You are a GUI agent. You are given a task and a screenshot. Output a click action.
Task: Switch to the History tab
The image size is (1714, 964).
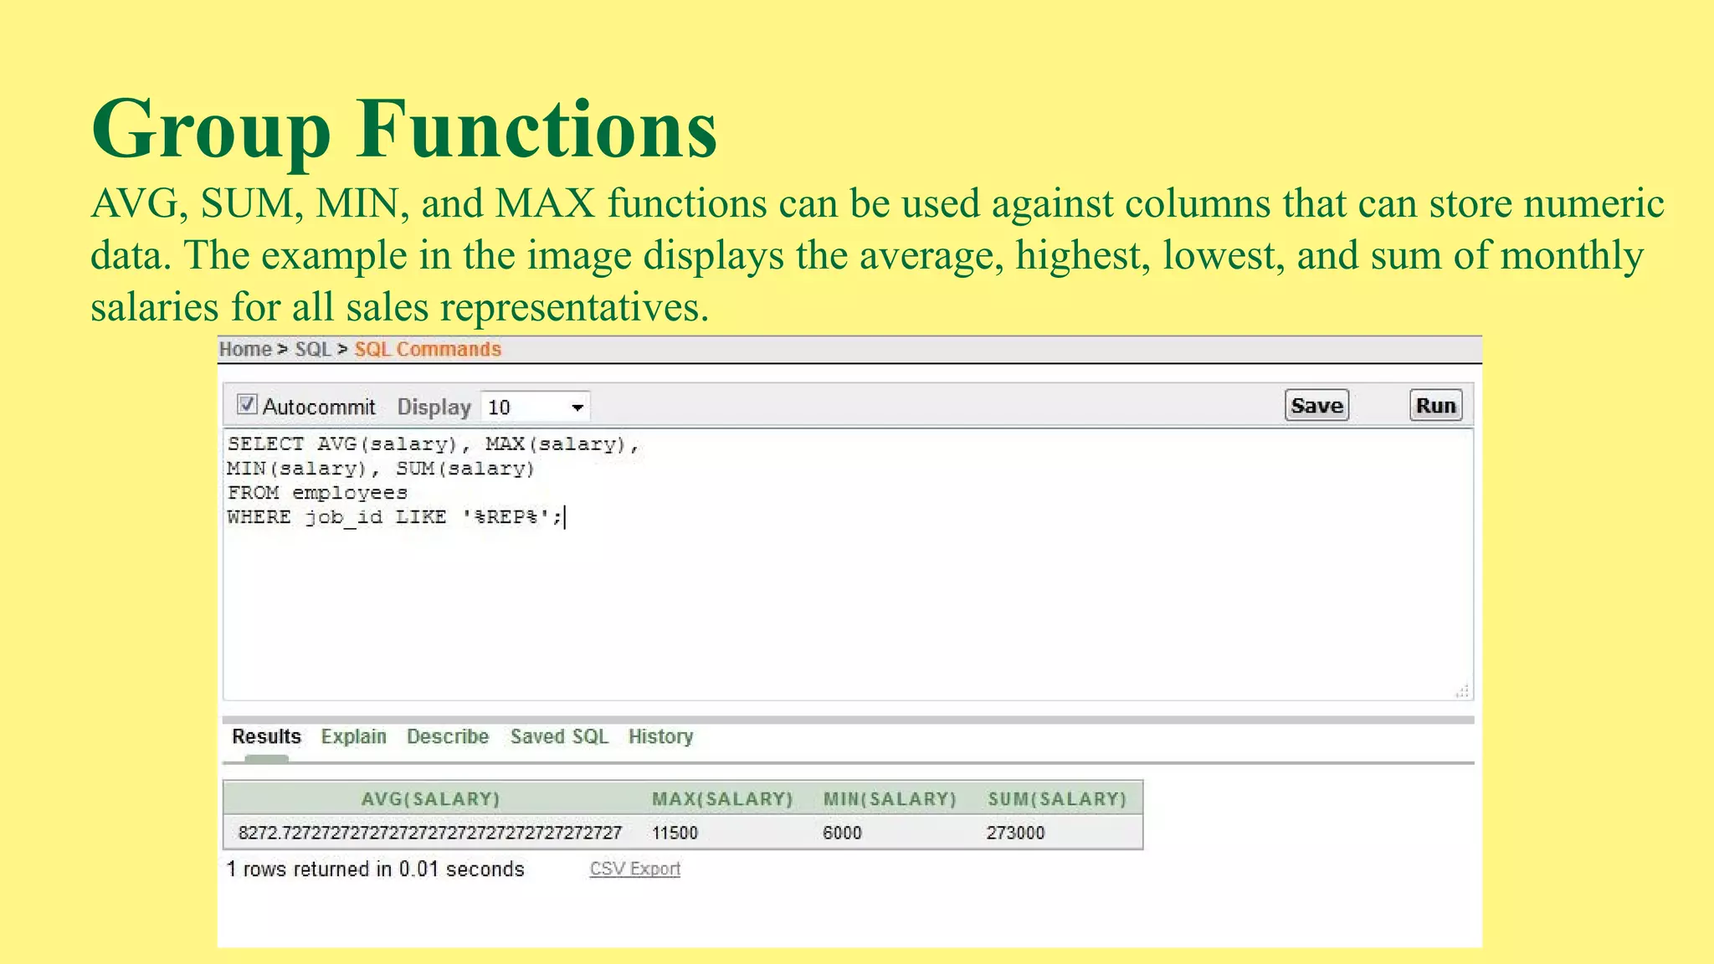coord(661,736)
